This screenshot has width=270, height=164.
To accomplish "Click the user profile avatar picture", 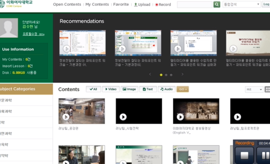I will [x=9, y=28].
